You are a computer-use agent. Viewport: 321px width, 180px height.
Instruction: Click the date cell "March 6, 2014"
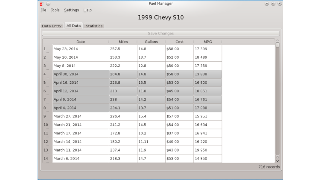click(81, 159)
